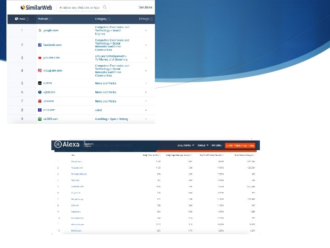Open the TOOLS dropdown in Alexa header
The height and width of the screenshot is (248, 330).
coord(203,145)
